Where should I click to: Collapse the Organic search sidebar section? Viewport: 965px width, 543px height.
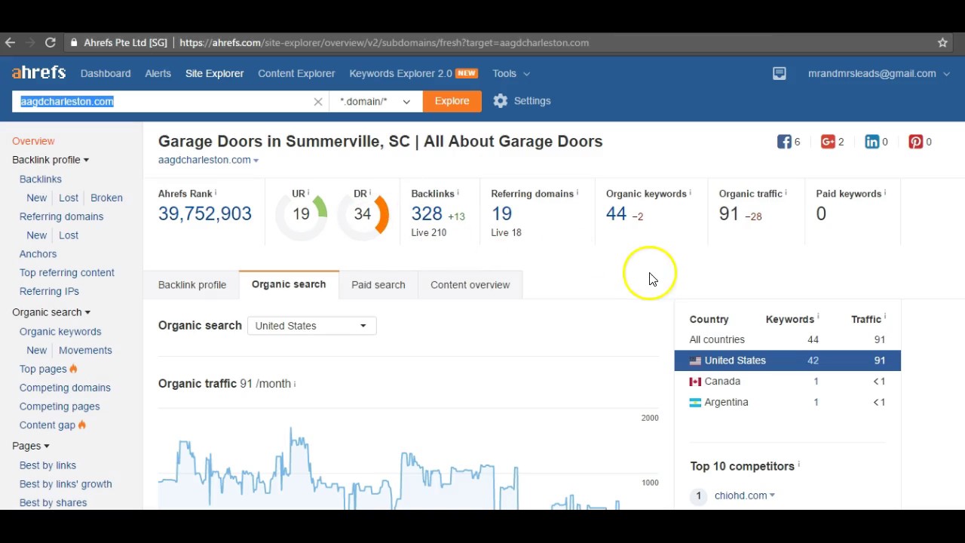tap(51, 312)
